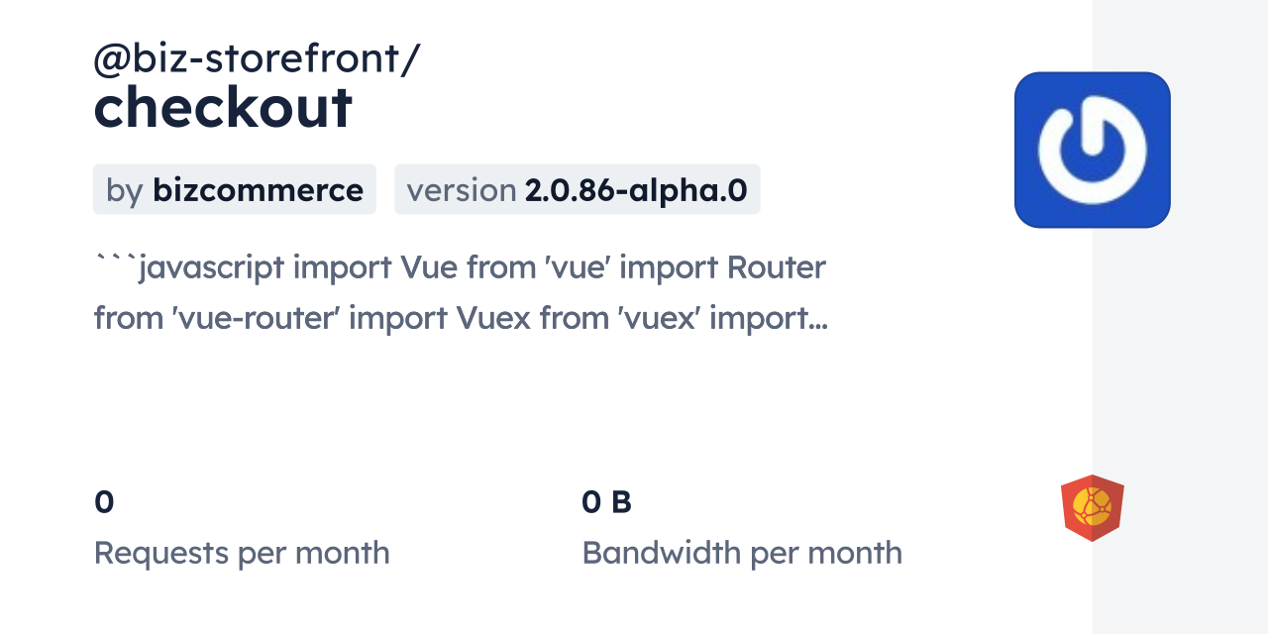
Task: Click the Bandwidth per month label
Action: [742, 553]
